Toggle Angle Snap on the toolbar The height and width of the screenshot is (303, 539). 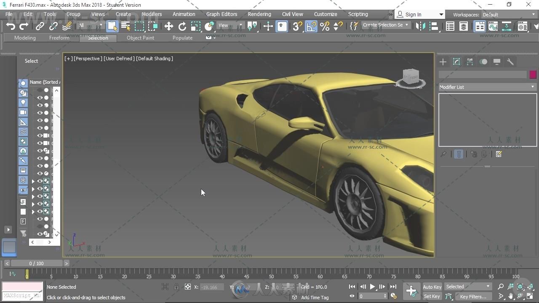point(311,27)
